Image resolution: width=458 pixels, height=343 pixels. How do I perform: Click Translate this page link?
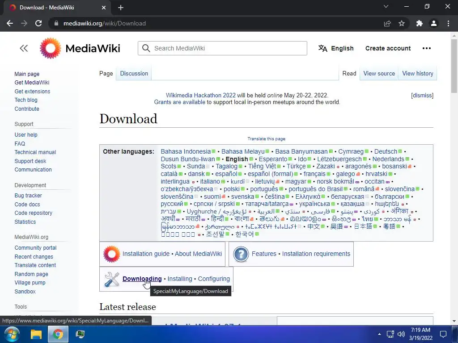267,139
